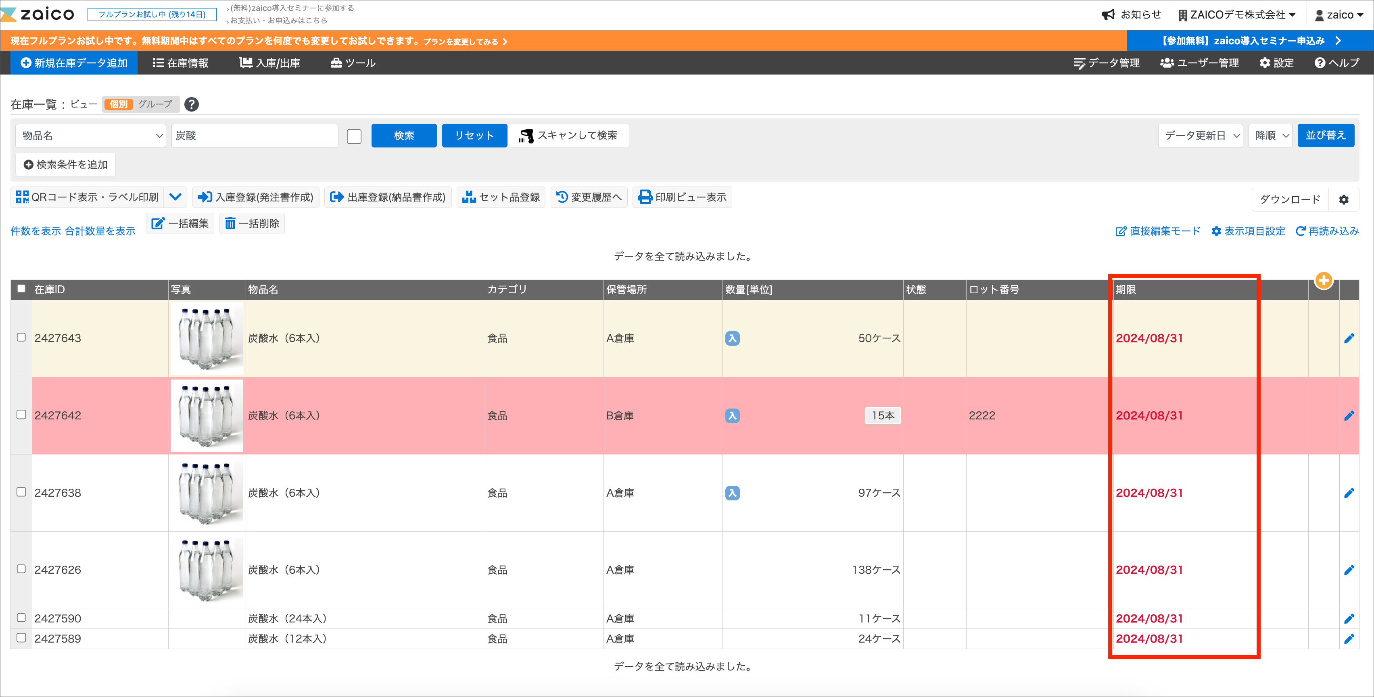Screen dimensions: 1374x697
Task: Select 出庫登録(納品書作成) action
Action: pos(388,197)
